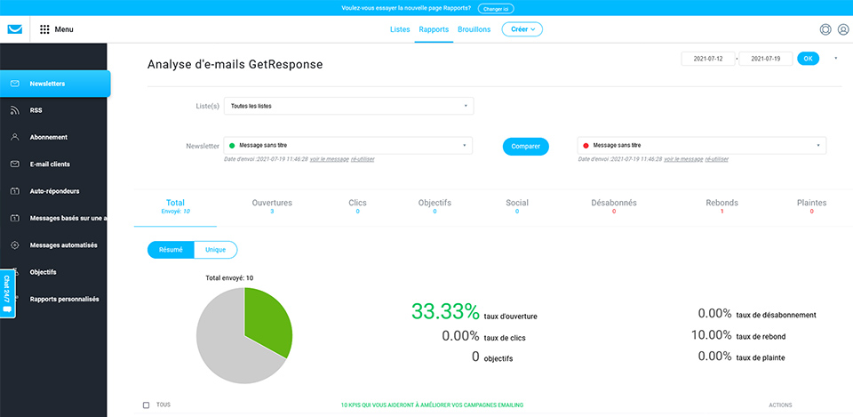Viewport: 853px width, 417px height.
Task: Click the first ré-utiliser link
Action: (x=363, y=159)
